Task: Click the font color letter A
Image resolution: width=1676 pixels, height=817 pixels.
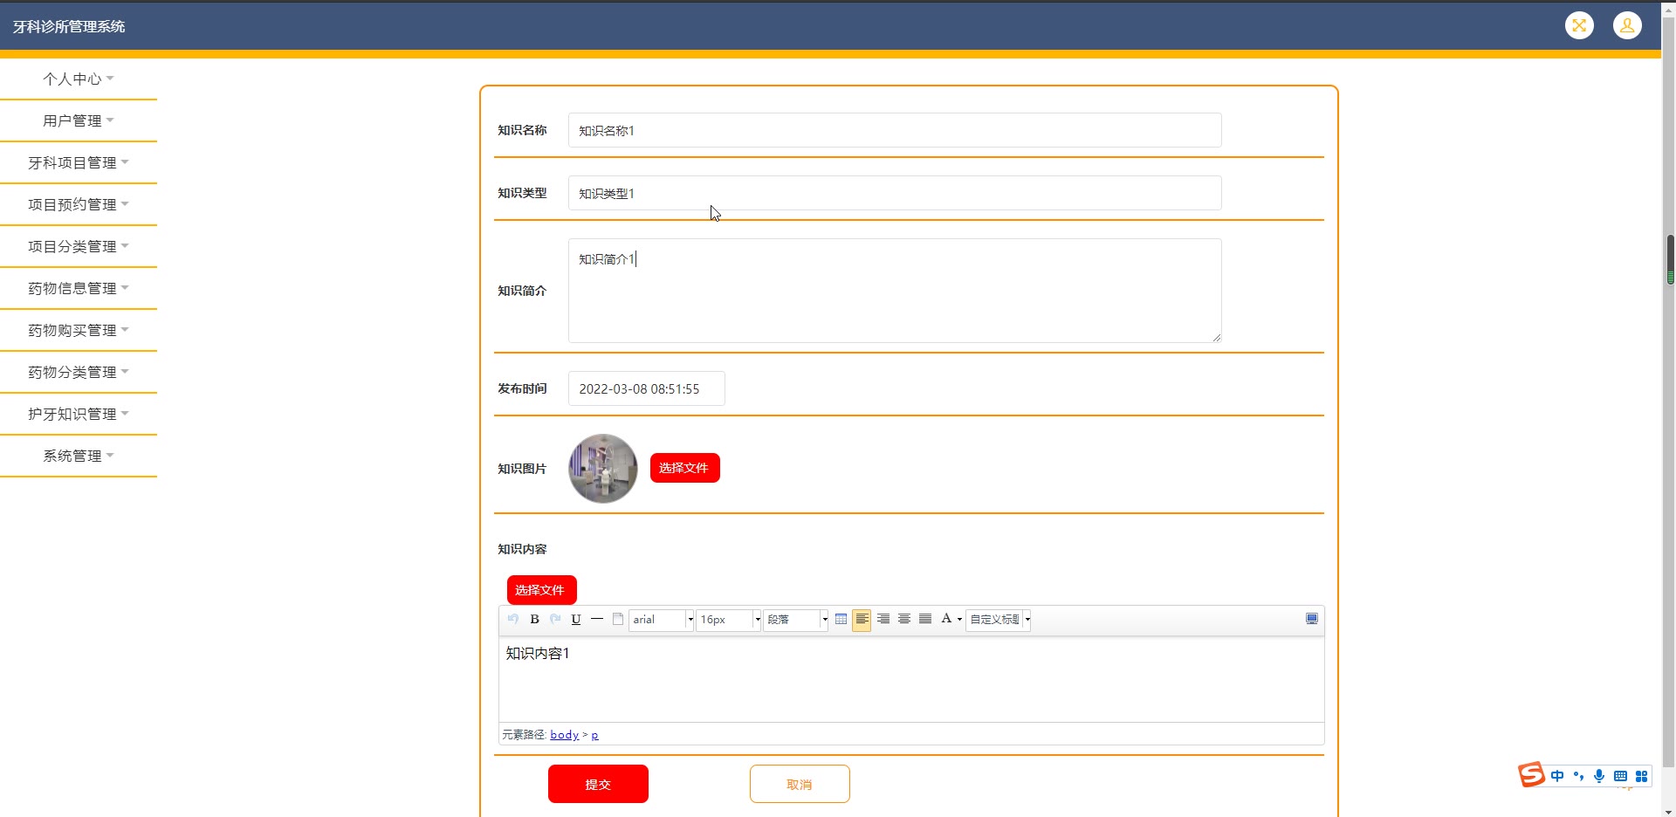Action: [945, 620]
